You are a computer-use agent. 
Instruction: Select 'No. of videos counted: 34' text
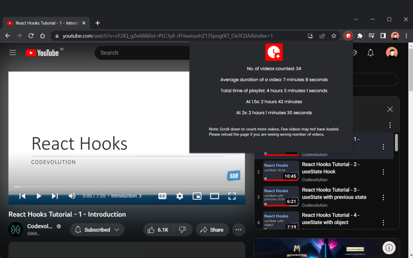pyautogui.click(x=274, y=69)
